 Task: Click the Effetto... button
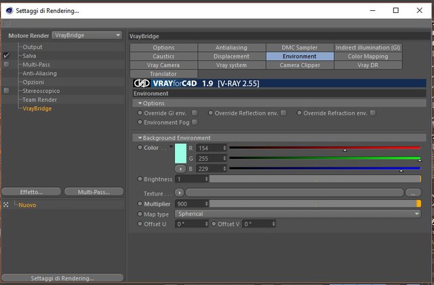(x=31, y=191)
